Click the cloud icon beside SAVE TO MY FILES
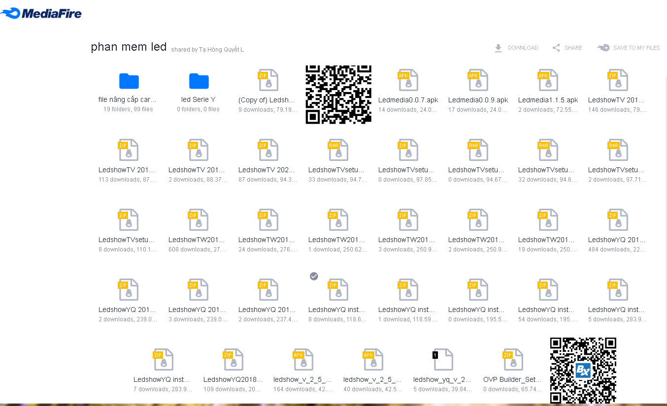 (603, 48)
